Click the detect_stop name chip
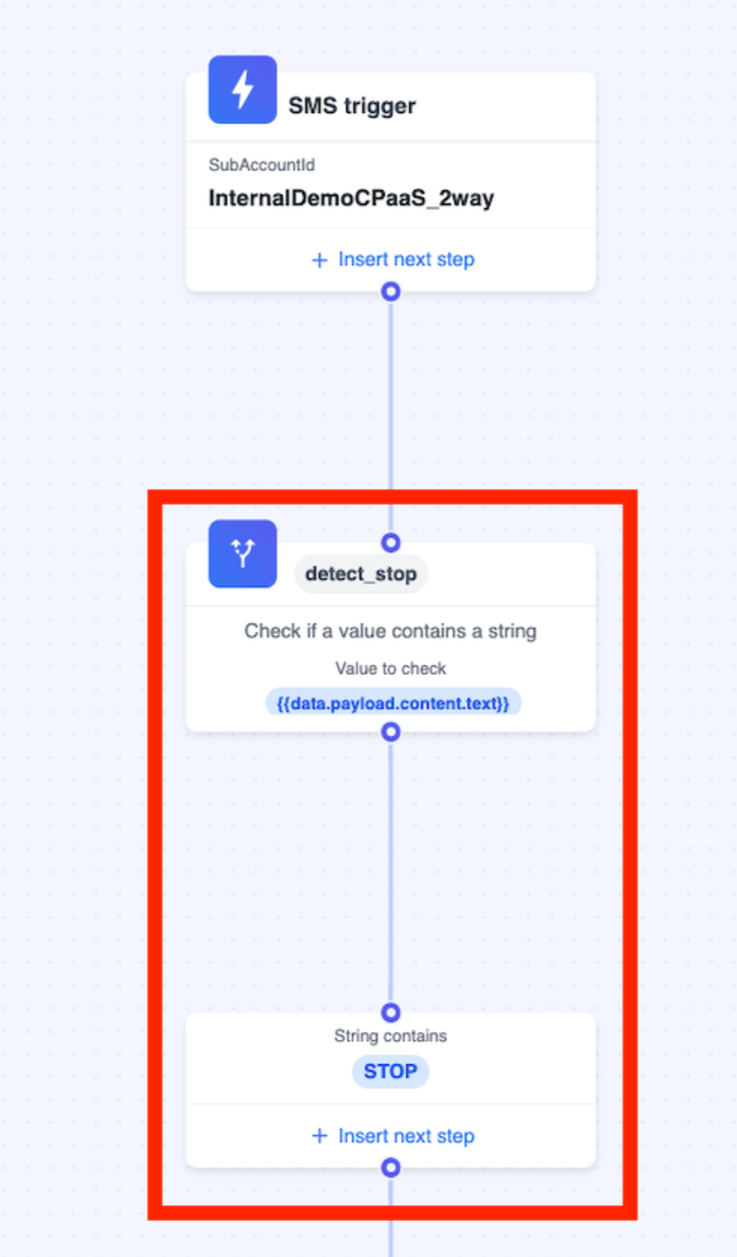Viewport: 737px width, 1257px height. [x=361, y=574]
